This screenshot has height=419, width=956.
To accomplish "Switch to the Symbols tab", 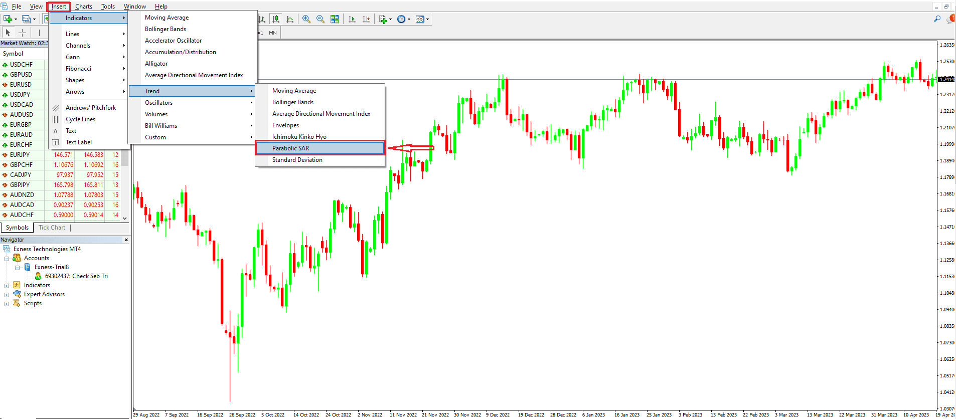I will pos(17,228).
